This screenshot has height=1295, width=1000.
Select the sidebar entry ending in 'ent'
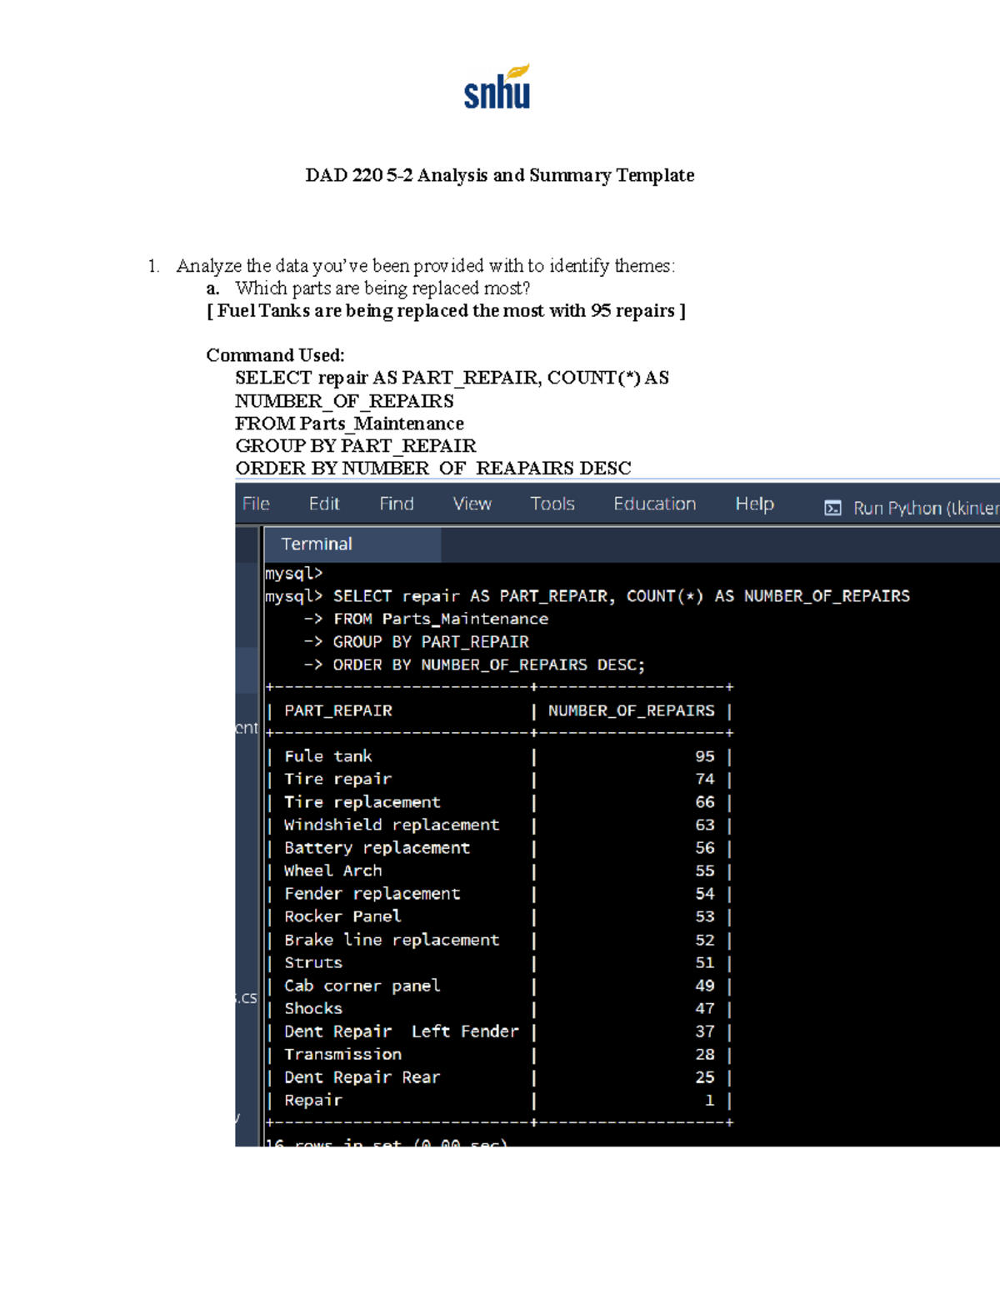(x=244, y=728)
